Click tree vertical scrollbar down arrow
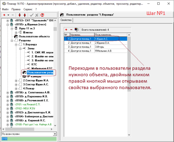 point(55,125)
